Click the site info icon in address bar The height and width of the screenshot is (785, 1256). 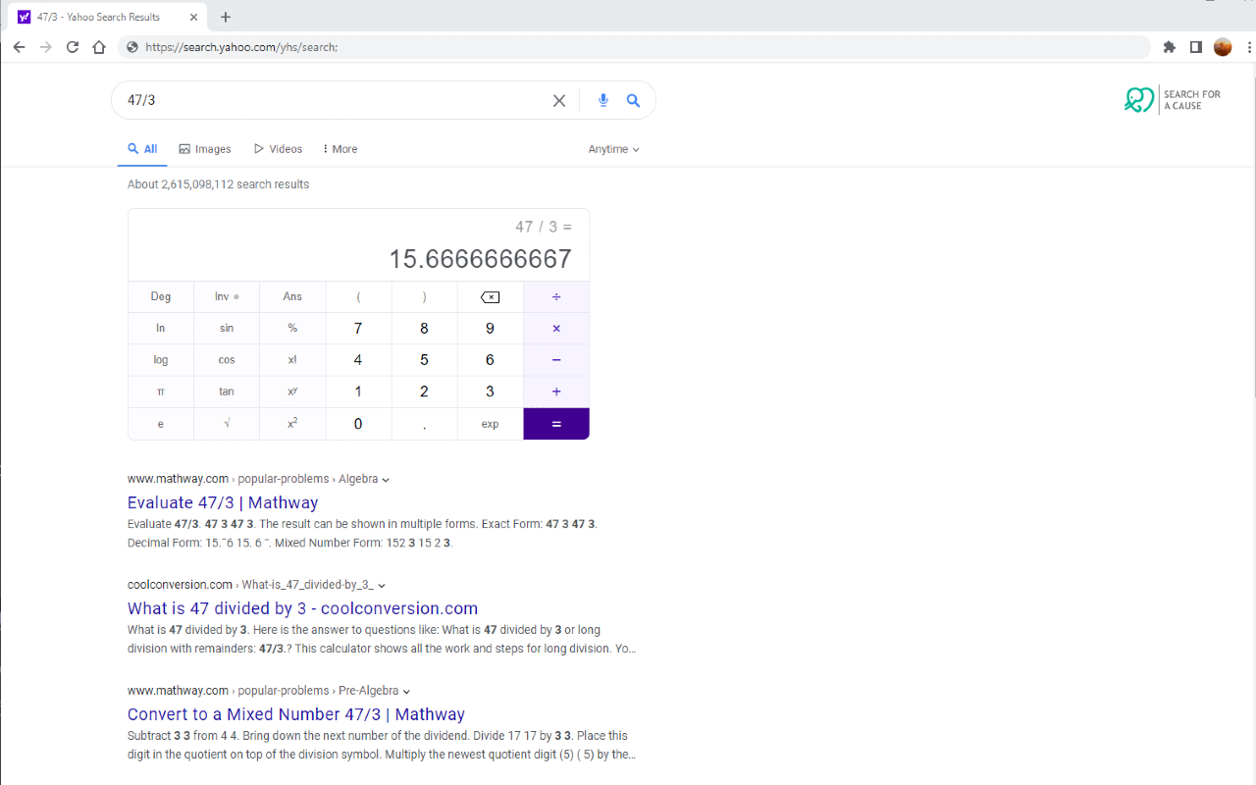[132, 47]
